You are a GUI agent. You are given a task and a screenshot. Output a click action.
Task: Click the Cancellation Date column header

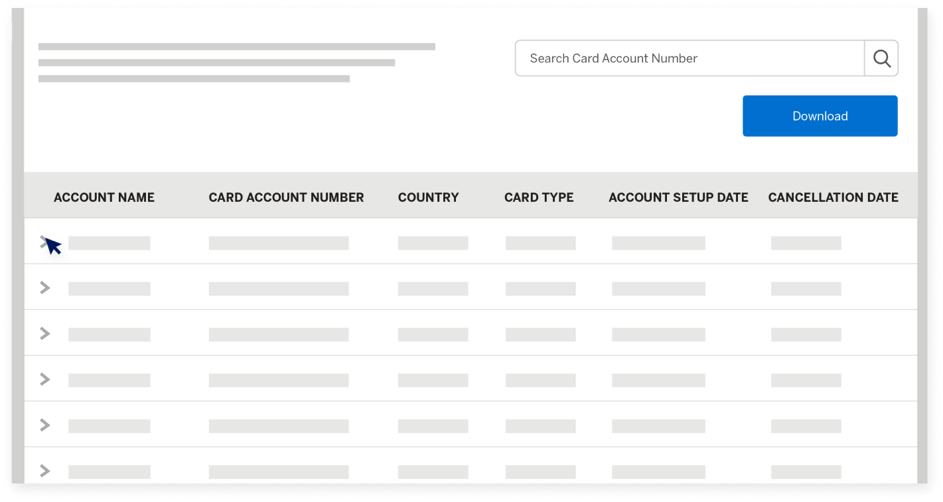[x=833, y=197]
